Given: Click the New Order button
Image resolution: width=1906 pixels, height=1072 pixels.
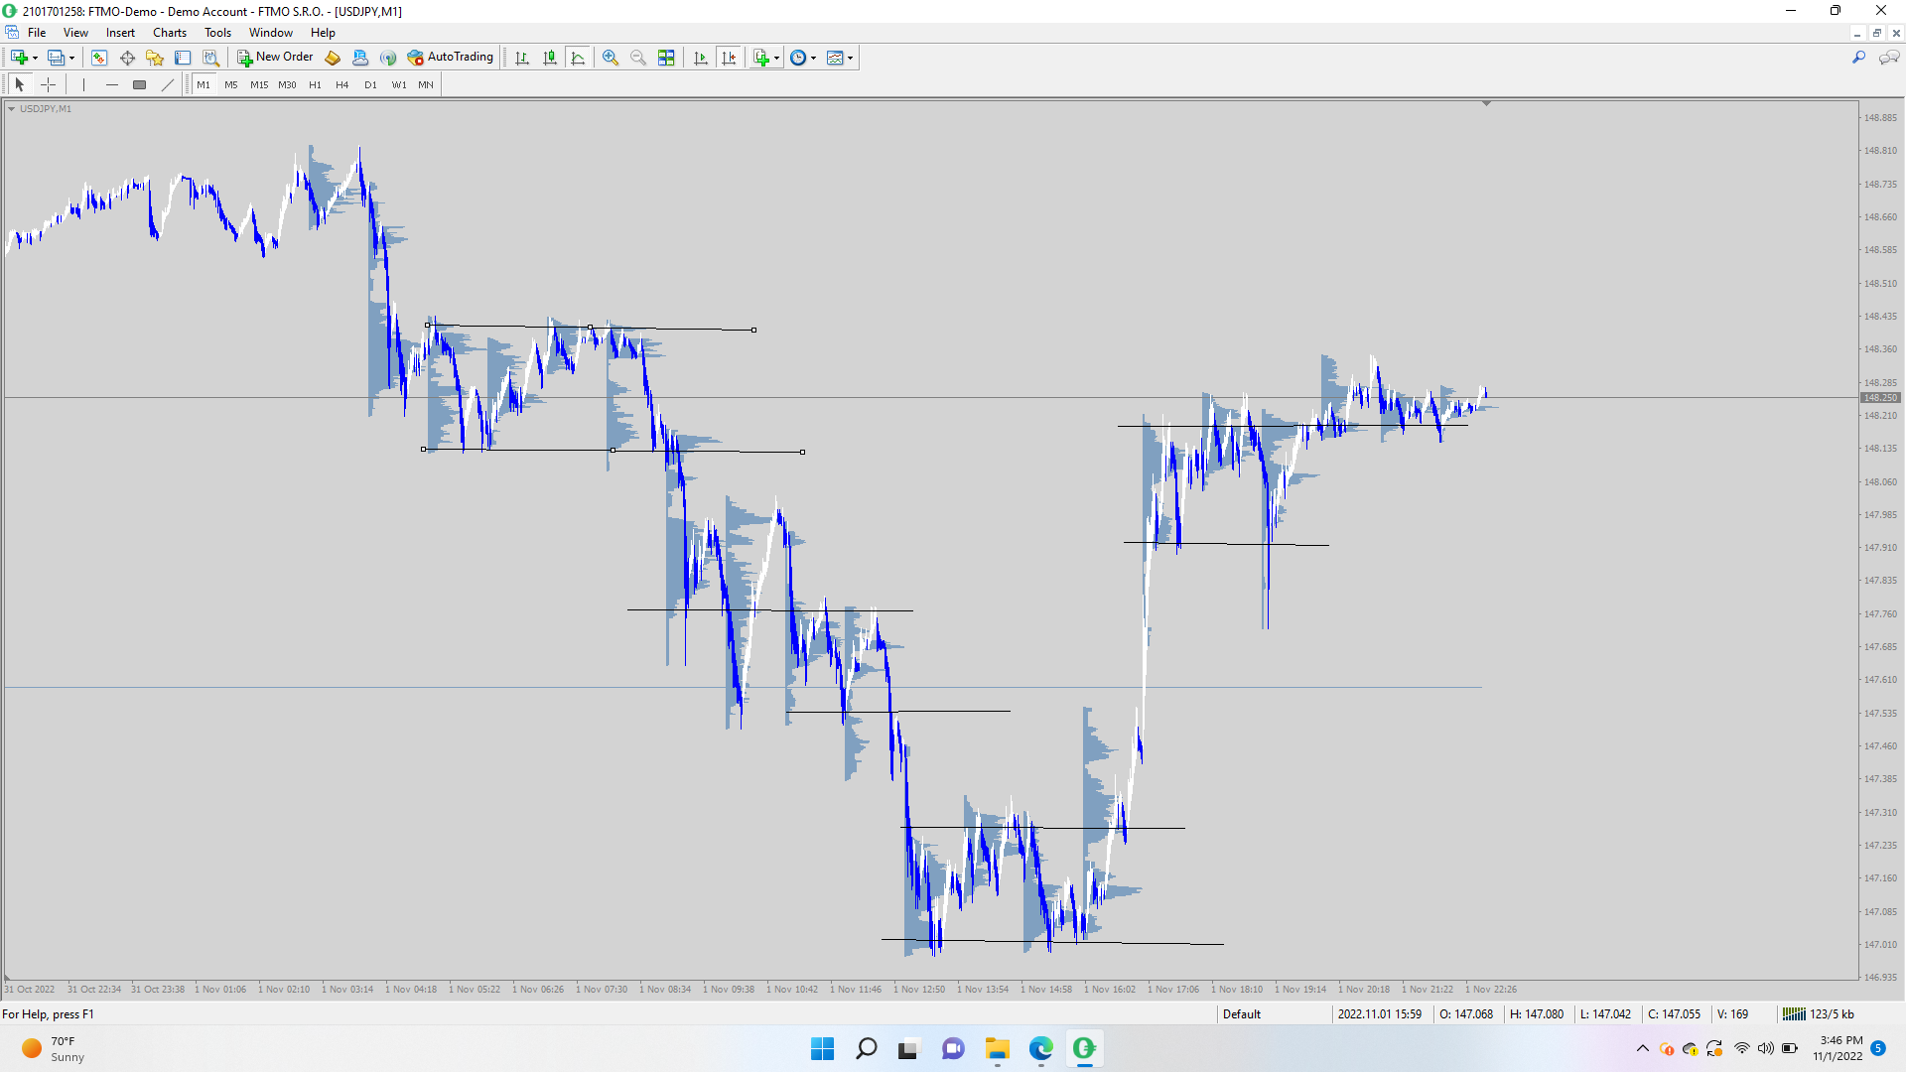Looking at the screenshot, I should (275, 58).
